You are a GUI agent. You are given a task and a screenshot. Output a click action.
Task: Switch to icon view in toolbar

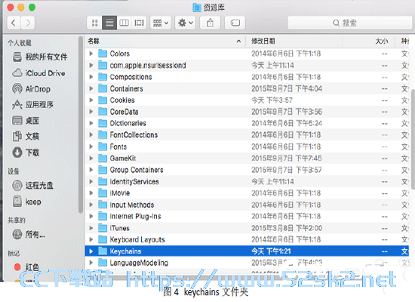(x=94, y=23)
